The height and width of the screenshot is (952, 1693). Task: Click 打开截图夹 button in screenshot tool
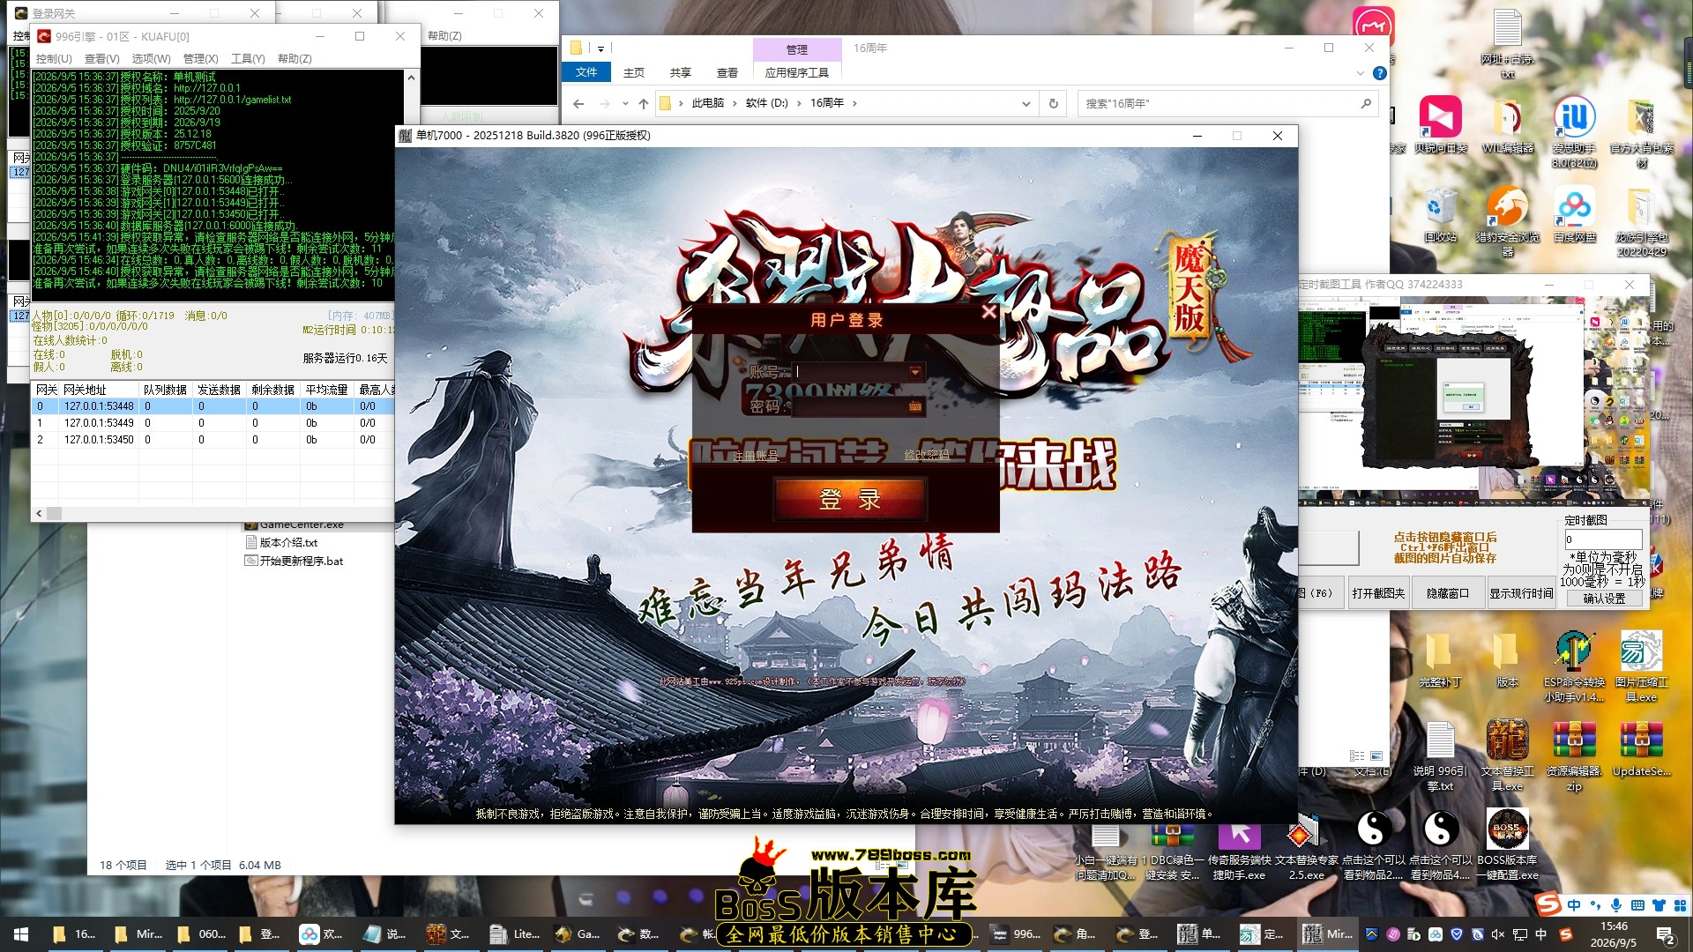pyautogui.click(x=1378, y=593)
